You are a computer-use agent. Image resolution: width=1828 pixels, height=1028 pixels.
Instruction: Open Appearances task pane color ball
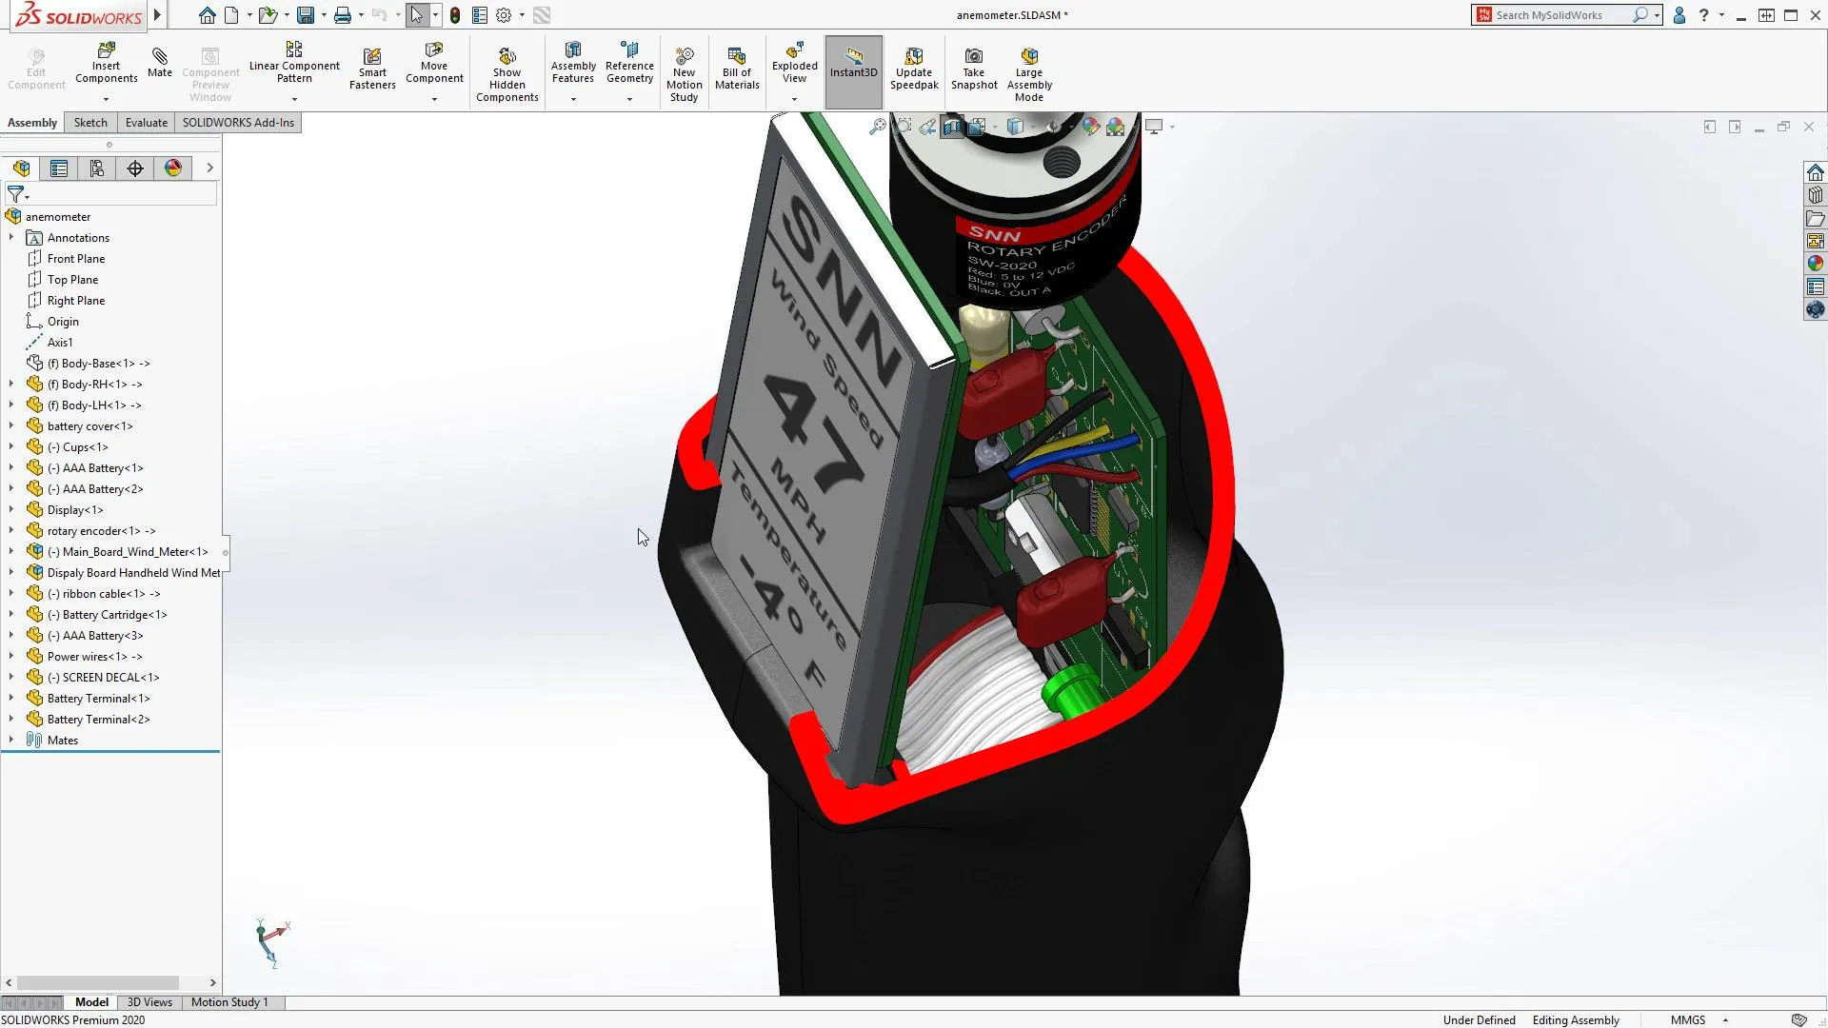tap(1815, 264)
